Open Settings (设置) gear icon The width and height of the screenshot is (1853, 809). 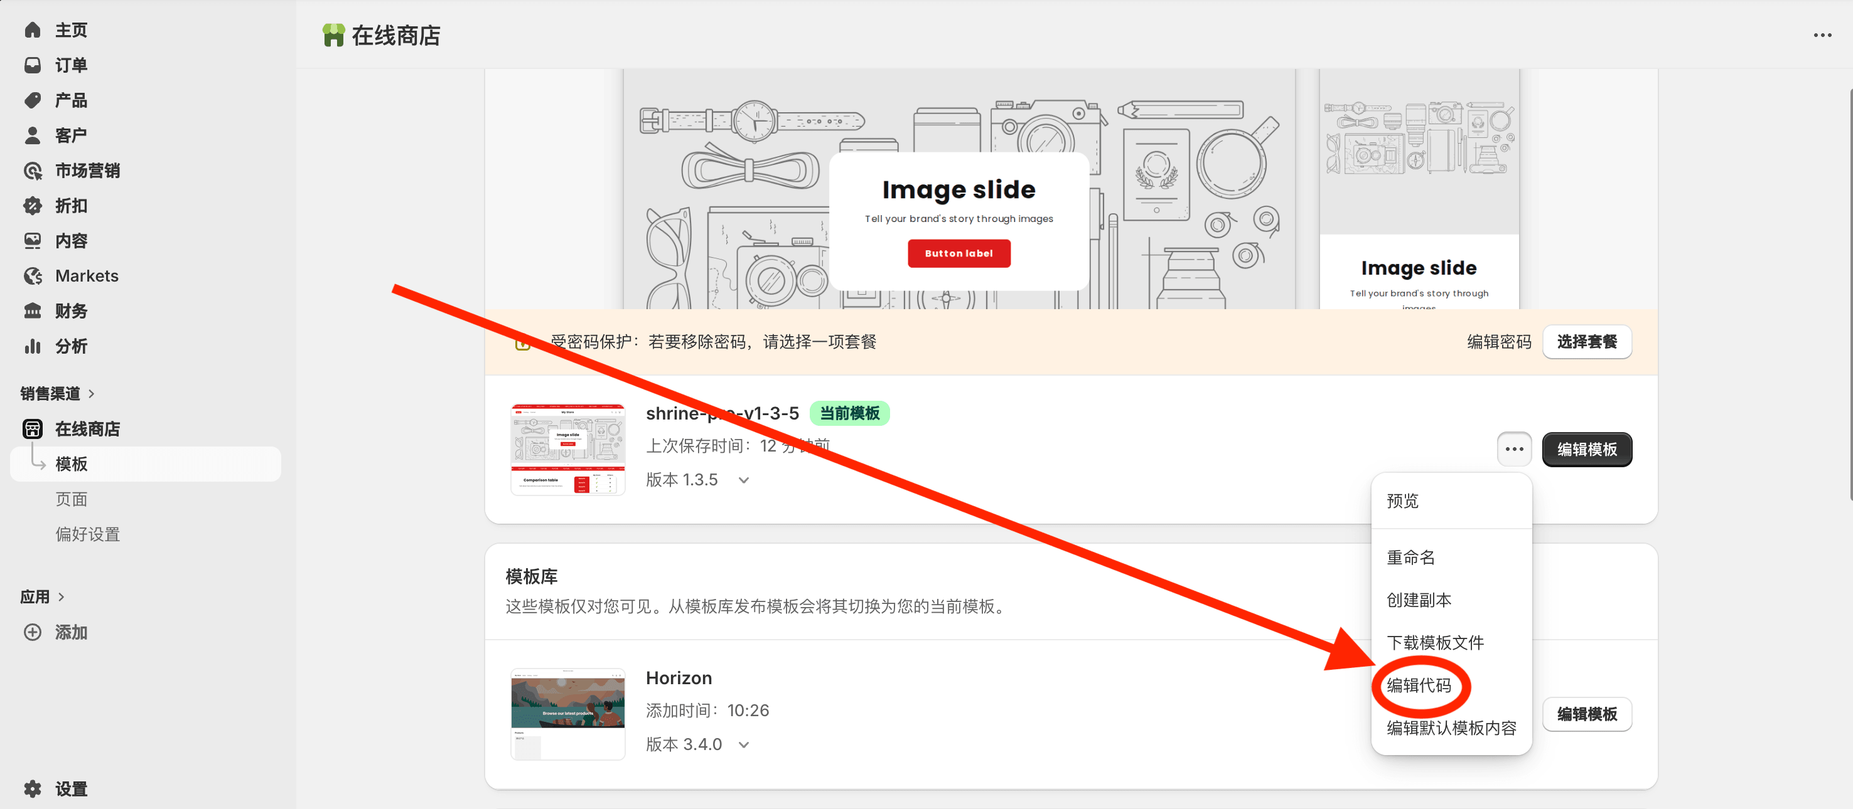[33, 788]
